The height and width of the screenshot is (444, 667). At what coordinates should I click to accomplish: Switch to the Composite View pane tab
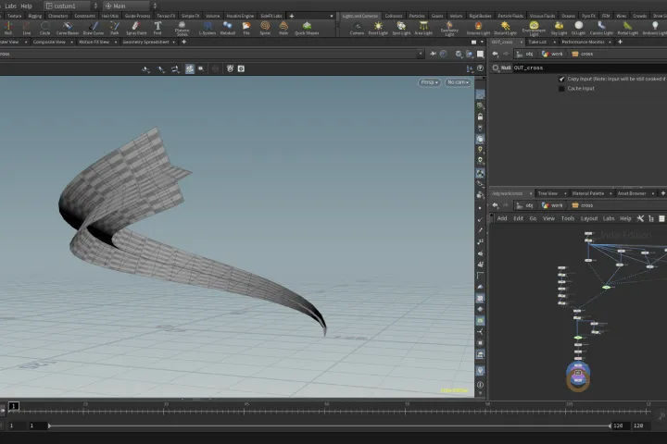point(49,42)
